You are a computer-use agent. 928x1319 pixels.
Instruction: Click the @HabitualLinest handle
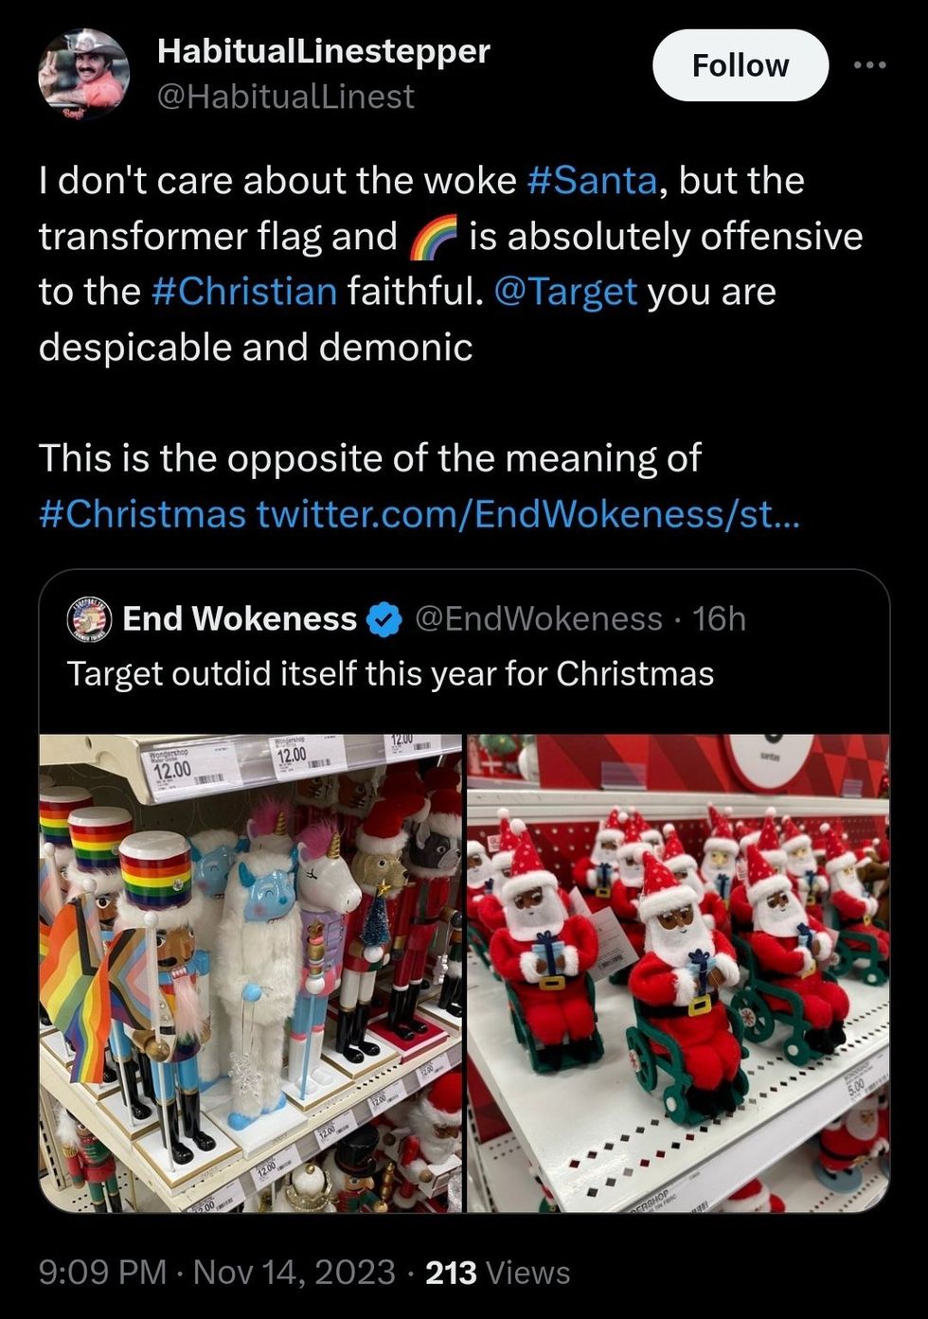point(285,97)
